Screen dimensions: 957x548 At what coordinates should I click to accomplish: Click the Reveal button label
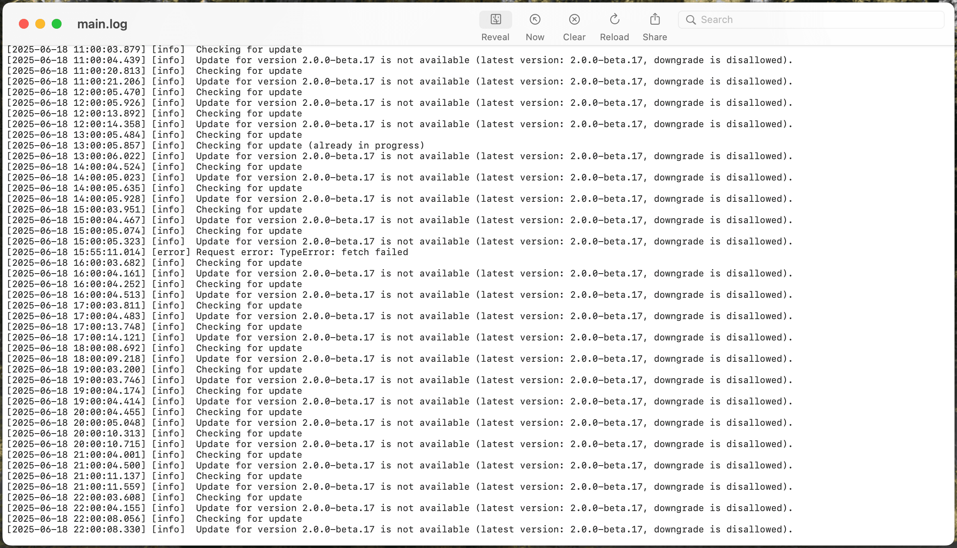495,37
